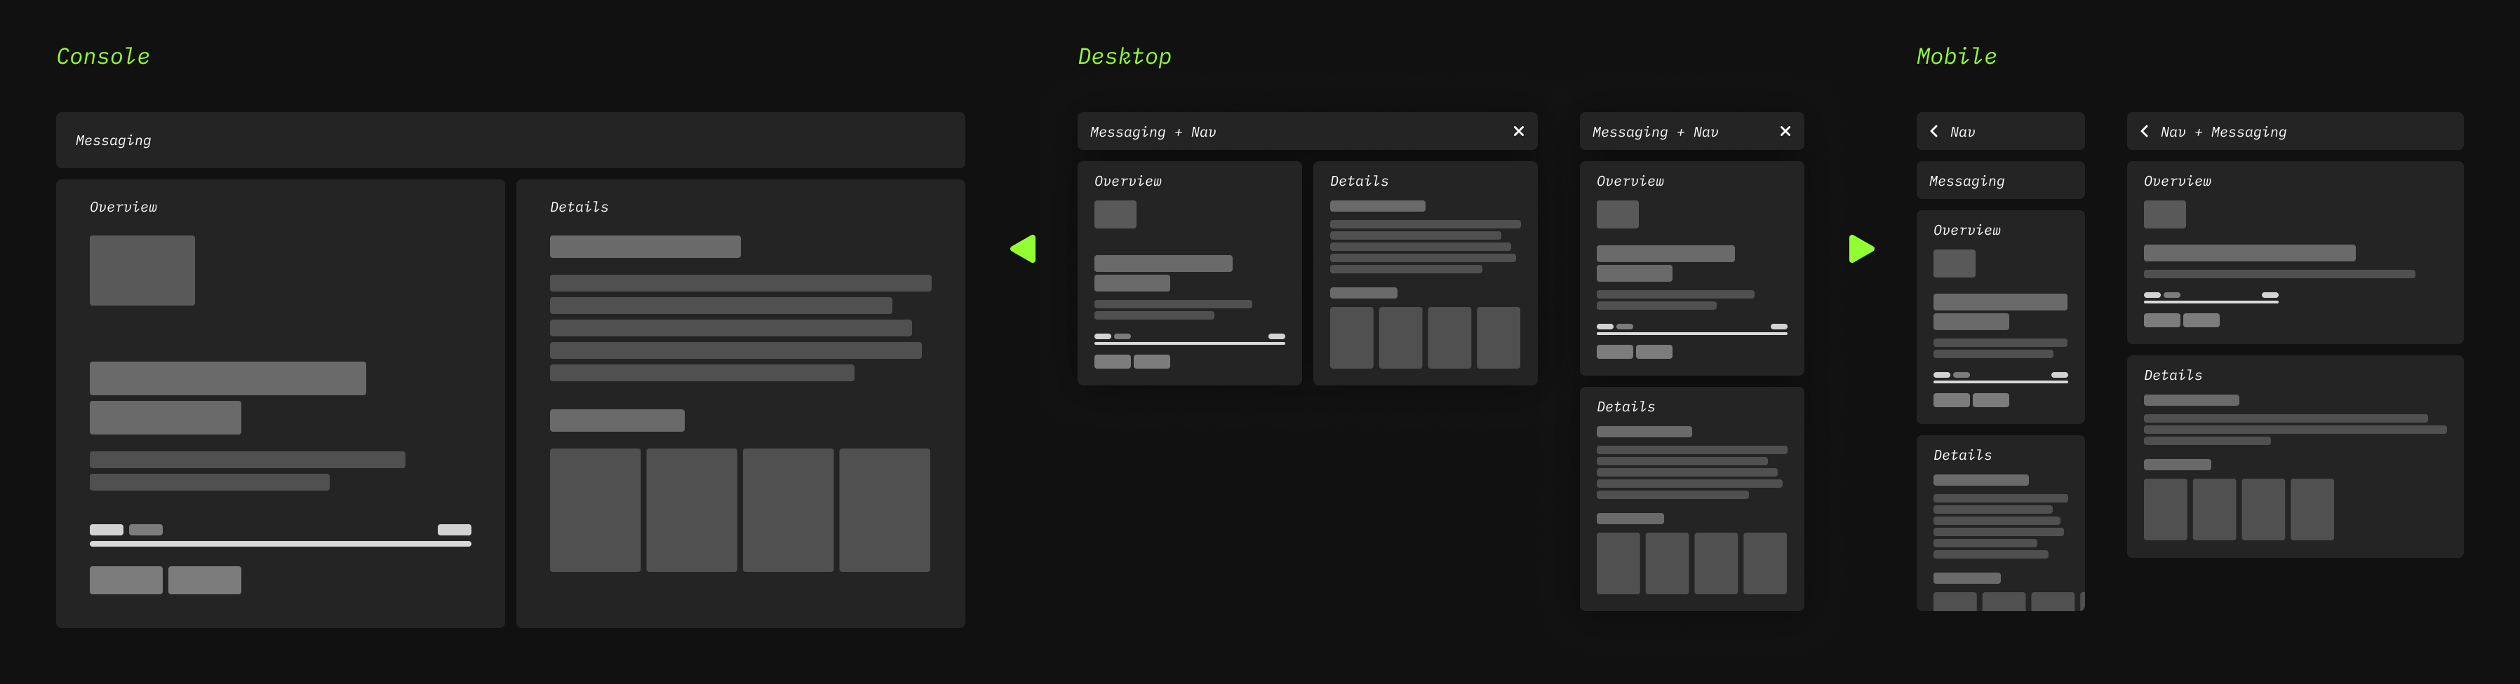Click right-side pill above Console progress bar

click(454, 530)
